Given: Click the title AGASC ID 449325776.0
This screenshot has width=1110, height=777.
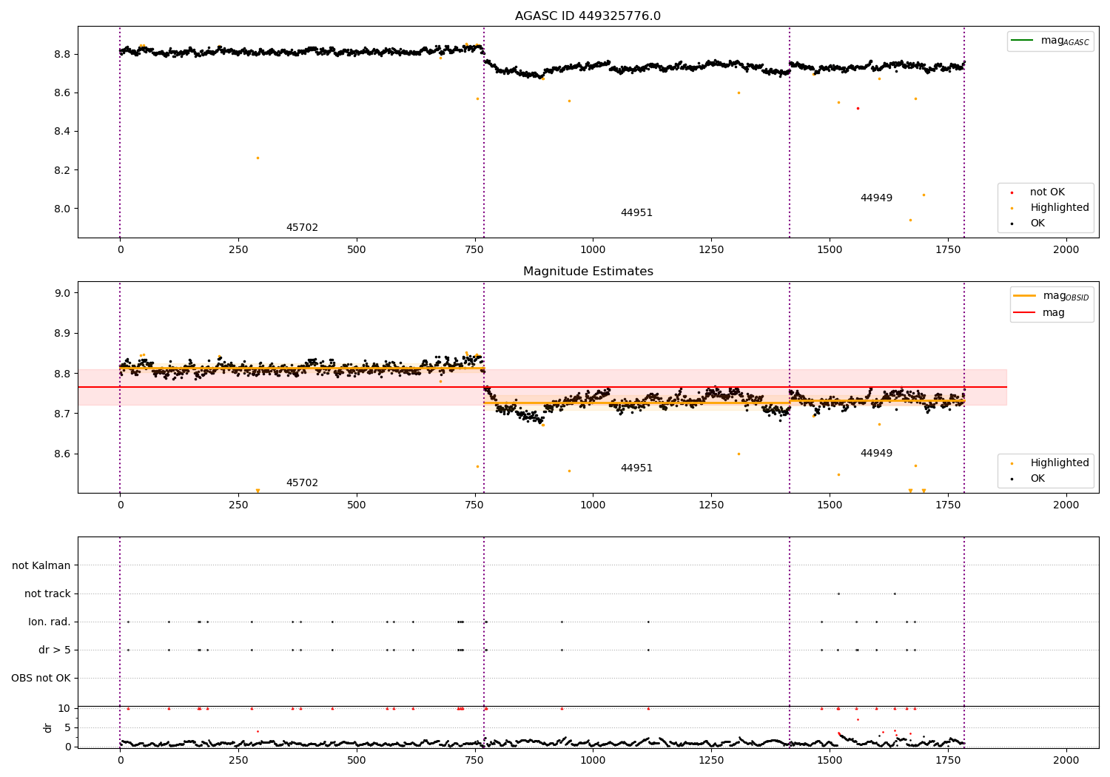Looking at the screenshot, I should click(588, 16).
